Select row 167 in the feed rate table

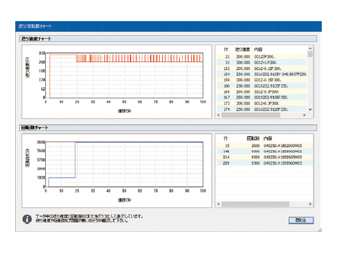pos(262,98)
